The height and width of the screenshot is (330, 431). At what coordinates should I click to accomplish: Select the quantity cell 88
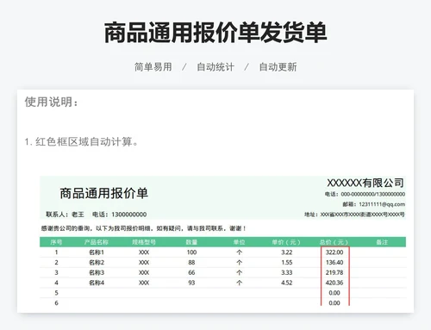191,262
